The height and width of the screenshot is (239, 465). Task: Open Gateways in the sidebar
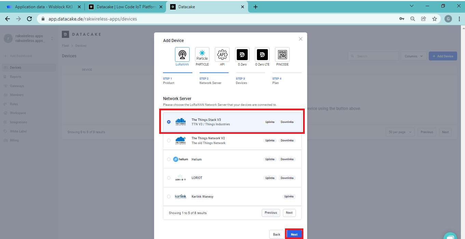[17, 86]
